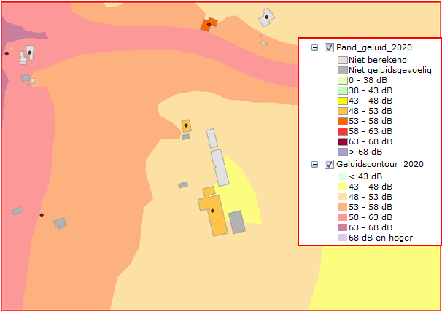Click the pale yellow contour 43 - 48 dB swatch

pyautogui.click(x=342, y=187)
